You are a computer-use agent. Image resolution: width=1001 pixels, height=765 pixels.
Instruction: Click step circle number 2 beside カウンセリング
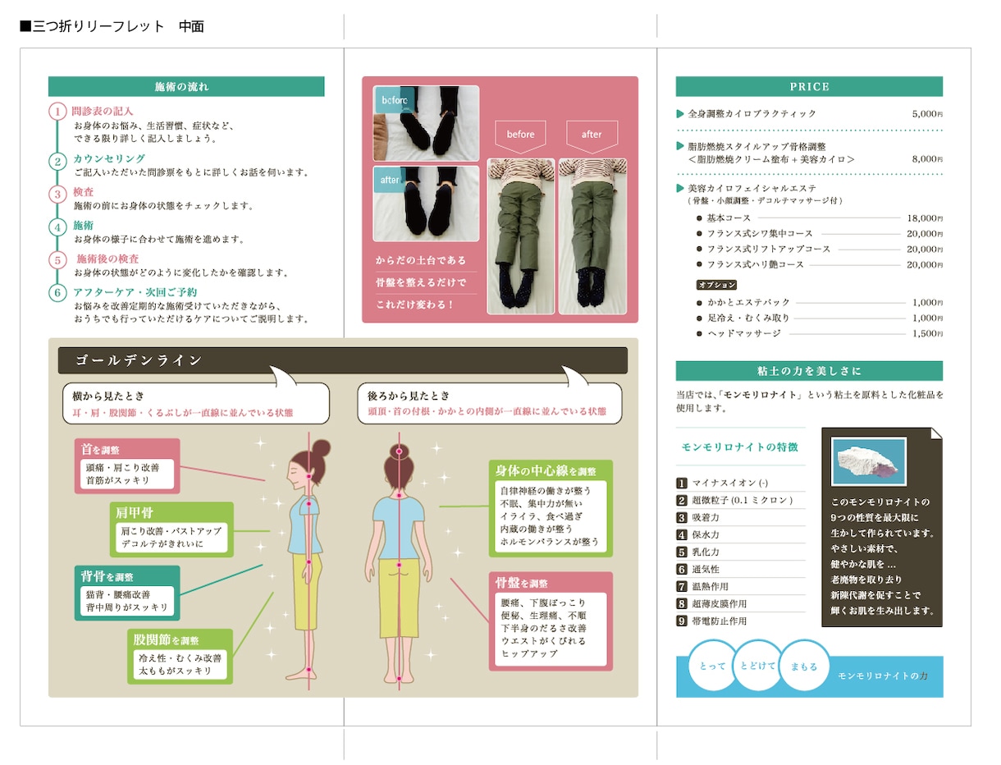57,161
